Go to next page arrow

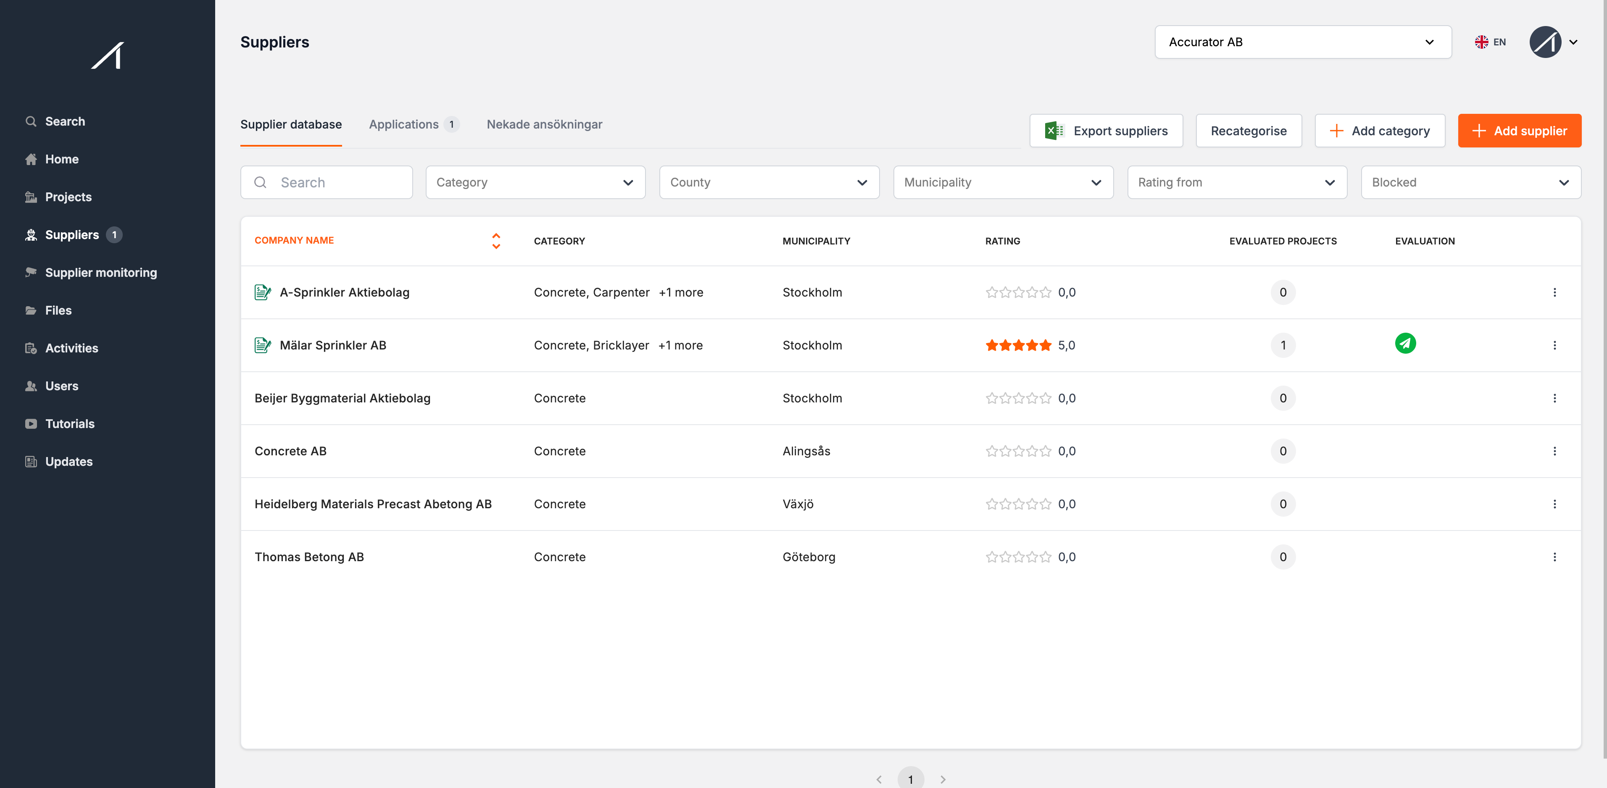[x=943, y=779]
